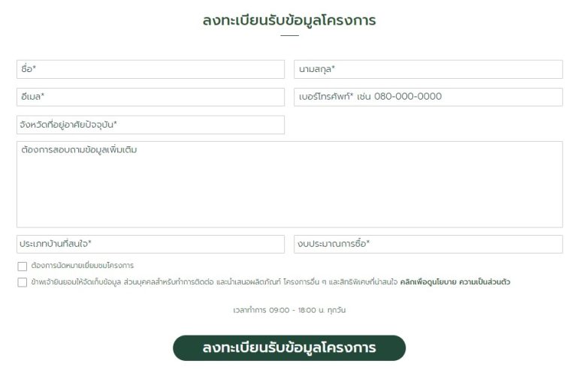The width and height of the screenshot is (577, 370).
Task: Select the อีเมล email input
Action: pos(150,97)
